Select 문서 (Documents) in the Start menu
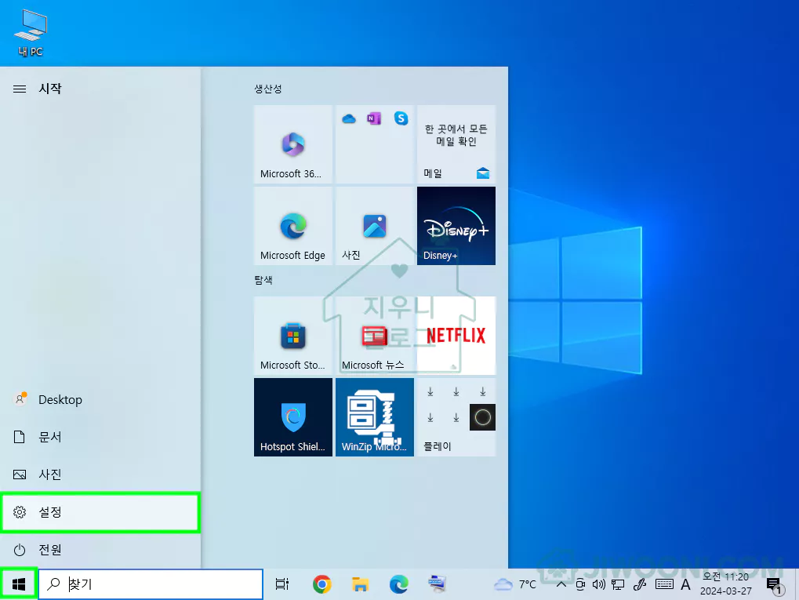This screenshot has height=600, width=799. 100,437
